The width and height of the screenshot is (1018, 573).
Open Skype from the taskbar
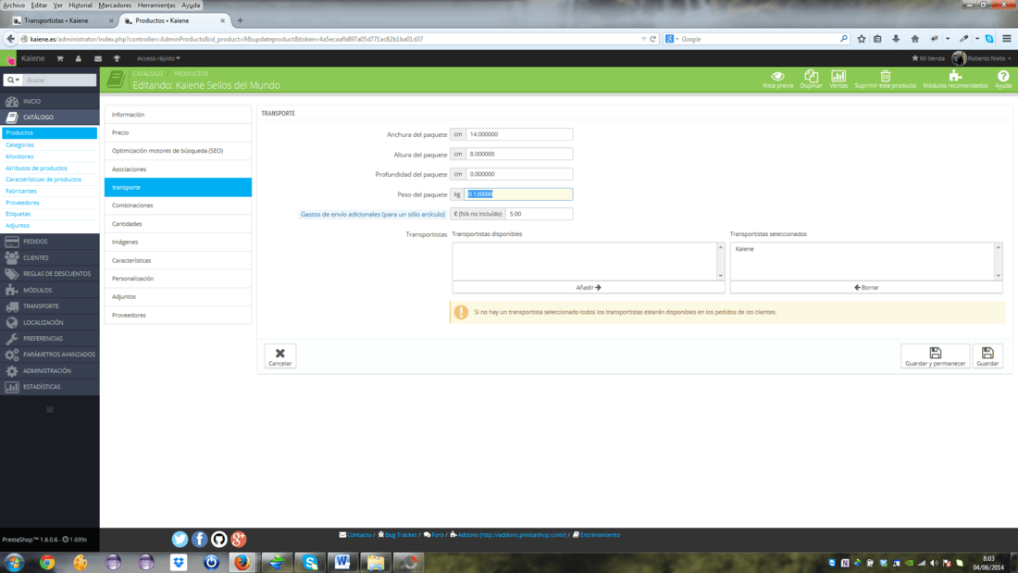tap(310, 562)
